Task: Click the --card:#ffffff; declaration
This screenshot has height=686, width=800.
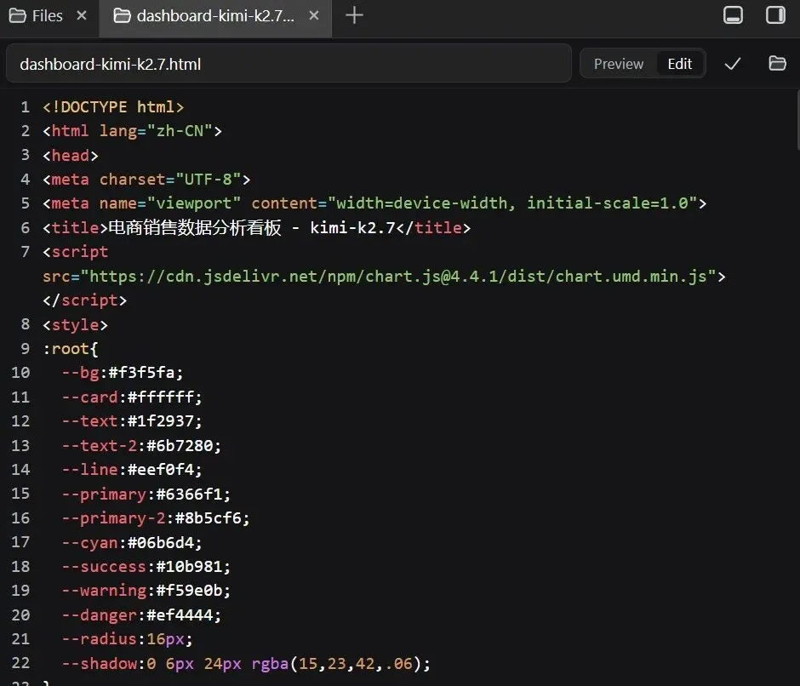Action: [132, 397]
